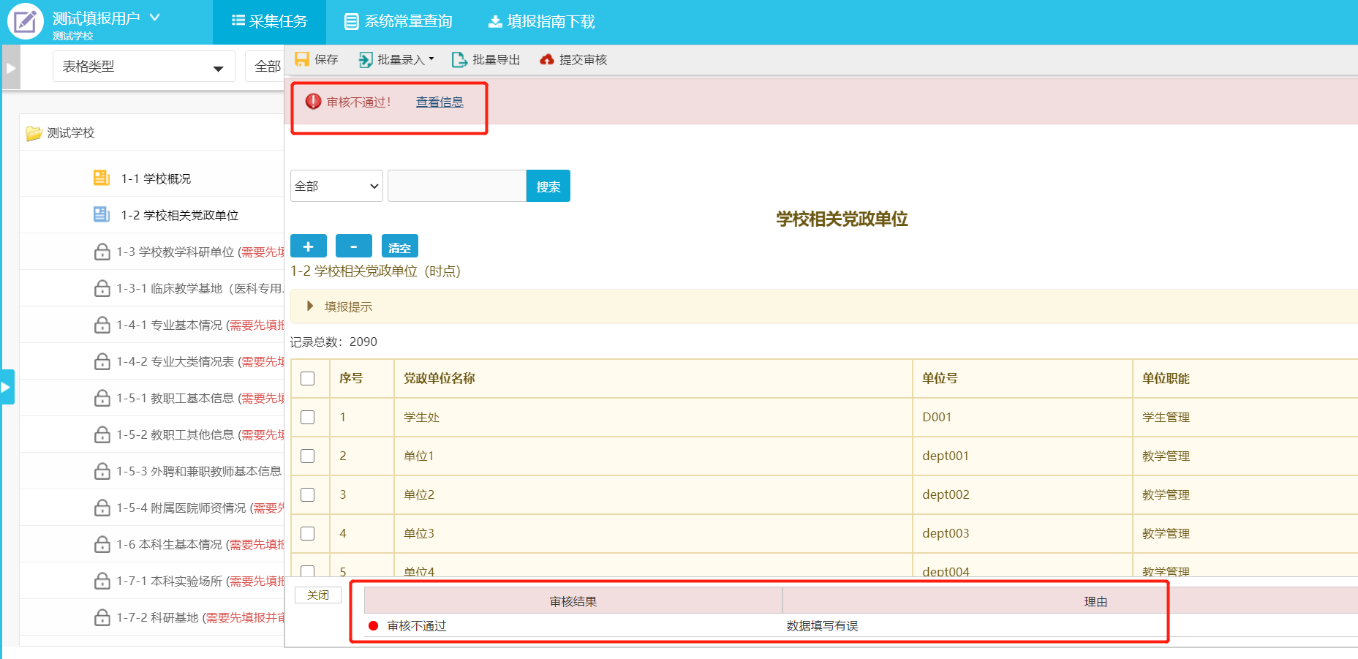Click the lock icon beside 1-3 学校教学科研单位
Viewport: 1358px width, 659px height.
click(x=102, y=252)
